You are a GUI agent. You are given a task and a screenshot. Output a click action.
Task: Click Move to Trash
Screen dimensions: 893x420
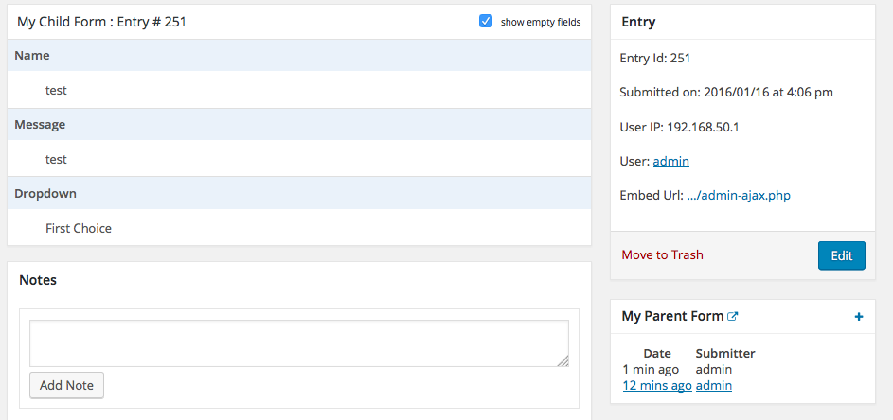(x=662, y=255)
